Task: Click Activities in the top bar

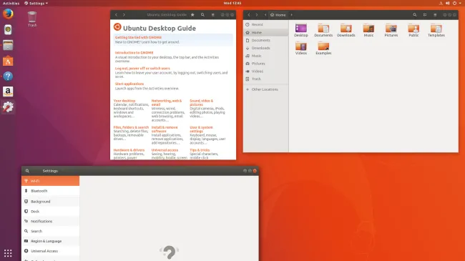Action: point(11,4)
